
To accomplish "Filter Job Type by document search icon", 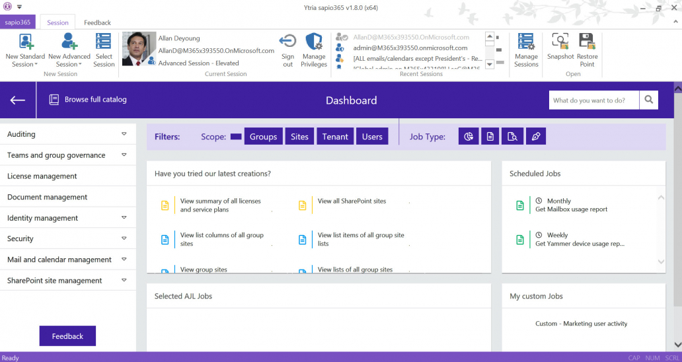I will tap(512, 137).
